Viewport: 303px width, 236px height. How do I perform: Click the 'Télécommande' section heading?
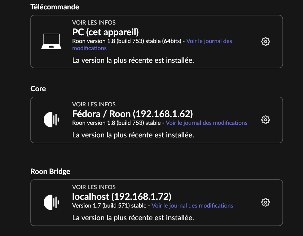pos(55,6)
